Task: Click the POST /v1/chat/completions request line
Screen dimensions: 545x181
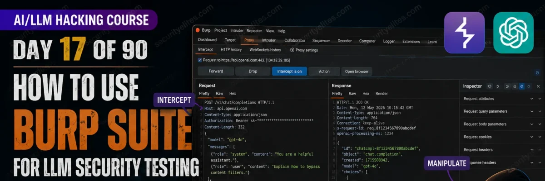Action: 239,102
